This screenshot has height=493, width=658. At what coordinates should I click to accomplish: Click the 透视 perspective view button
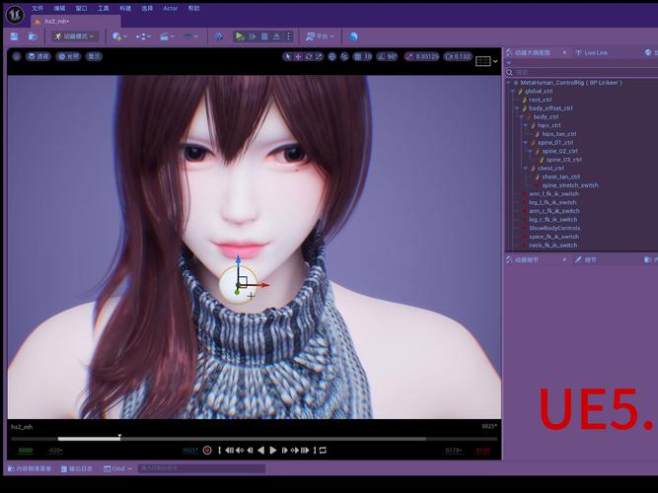(x=38, y=56)
